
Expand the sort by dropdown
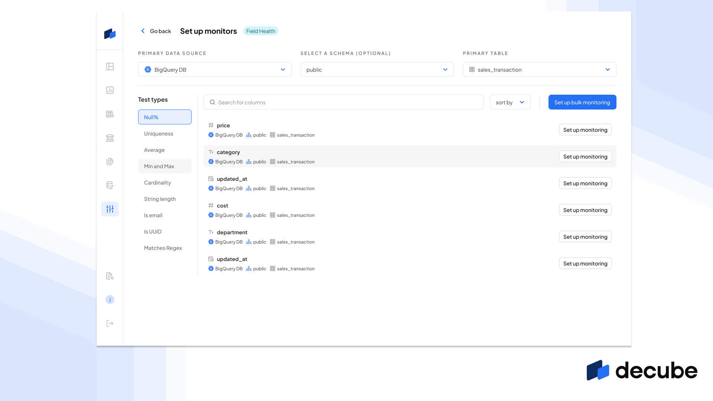pos(510,102)
